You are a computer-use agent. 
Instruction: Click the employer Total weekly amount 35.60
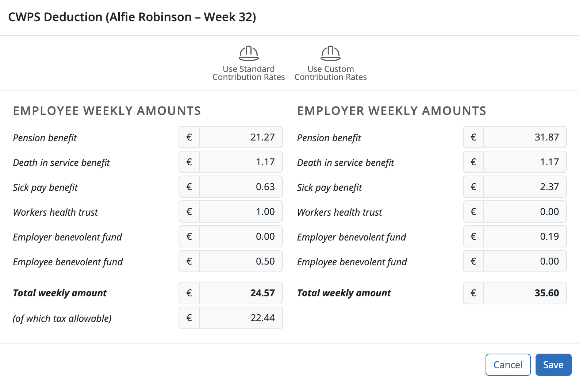(525, 293)
